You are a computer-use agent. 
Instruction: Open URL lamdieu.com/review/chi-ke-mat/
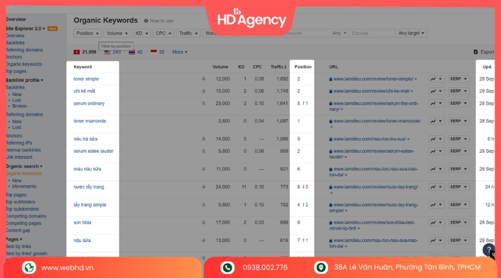click(371, 91)
